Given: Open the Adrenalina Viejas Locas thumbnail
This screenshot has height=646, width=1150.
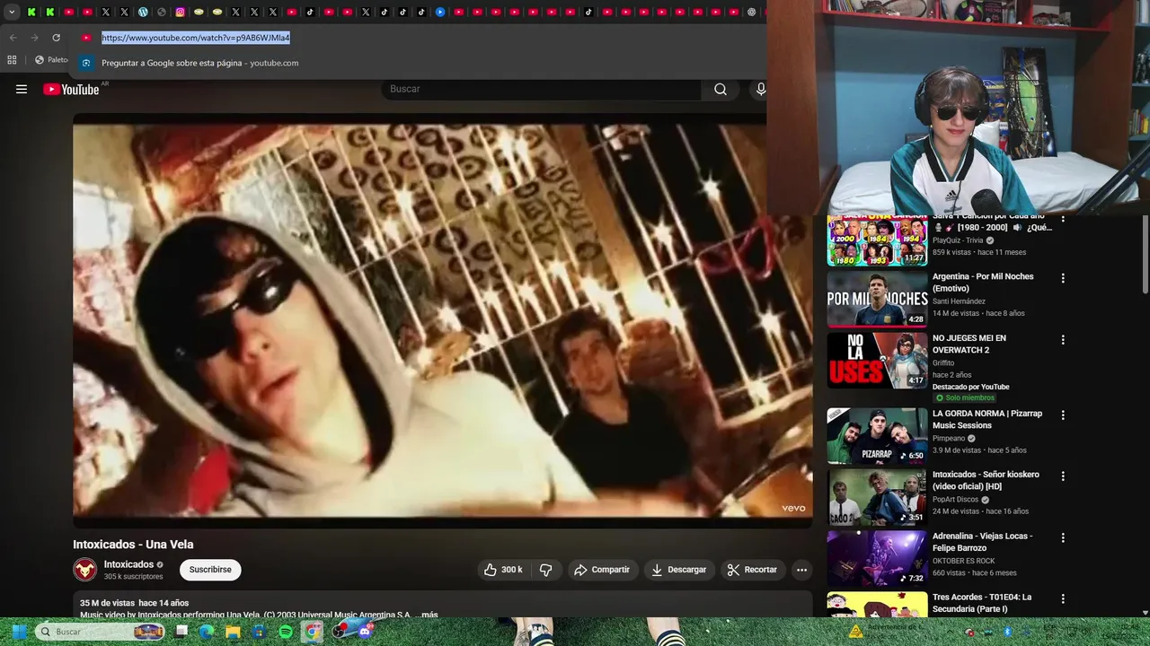Looking at the screenshot, I should pos(877,558).
